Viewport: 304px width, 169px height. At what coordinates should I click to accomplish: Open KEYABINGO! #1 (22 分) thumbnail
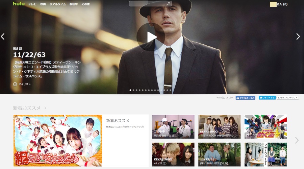point(173,155)
